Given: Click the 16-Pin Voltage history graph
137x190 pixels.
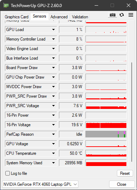Looking at the screenshot, I should [106, 125].
